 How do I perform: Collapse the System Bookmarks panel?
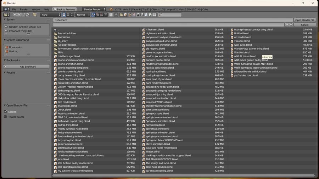(x=5, y=40)
